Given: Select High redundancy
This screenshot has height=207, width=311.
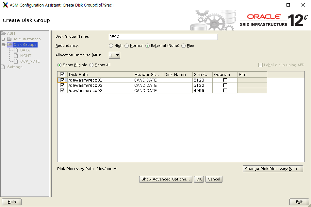Looking at the screenshot, I should click(111, 46).
